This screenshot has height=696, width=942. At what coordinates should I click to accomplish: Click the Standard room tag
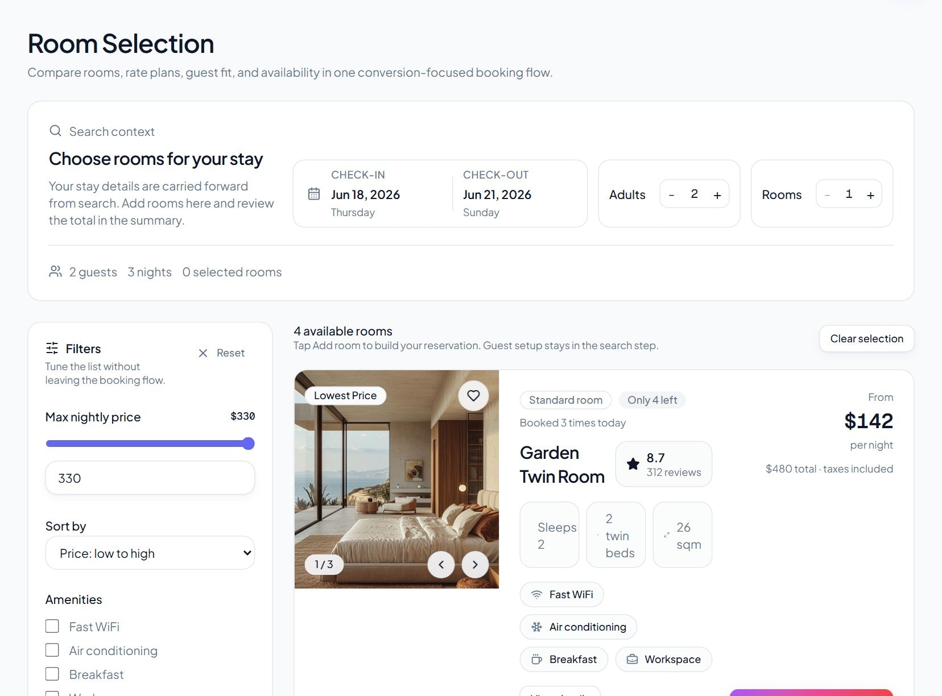(x=565, y=400)
